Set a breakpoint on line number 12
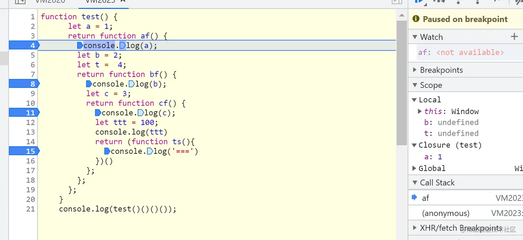The height and width of the screenshot is (240, 523). click(30, 122)
